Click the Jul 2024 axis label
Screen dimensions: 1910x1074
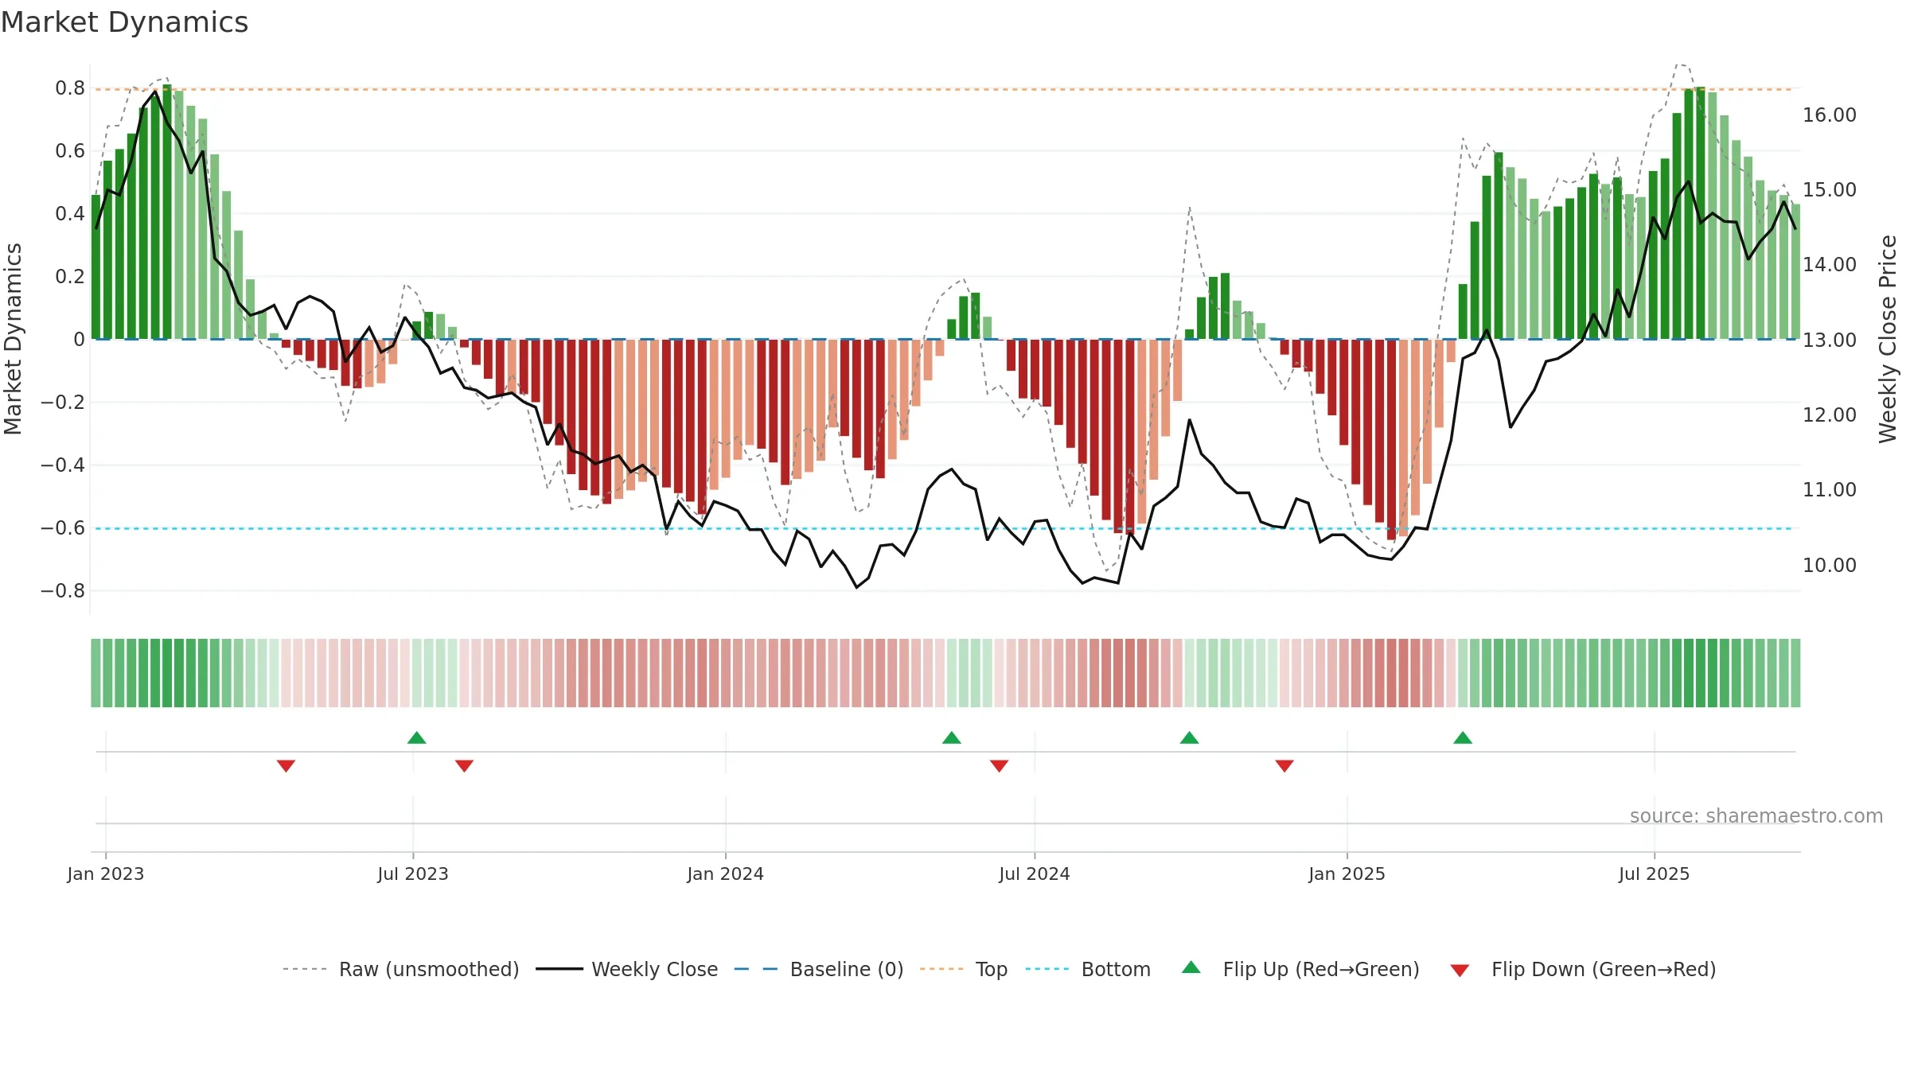(1035, 874)
